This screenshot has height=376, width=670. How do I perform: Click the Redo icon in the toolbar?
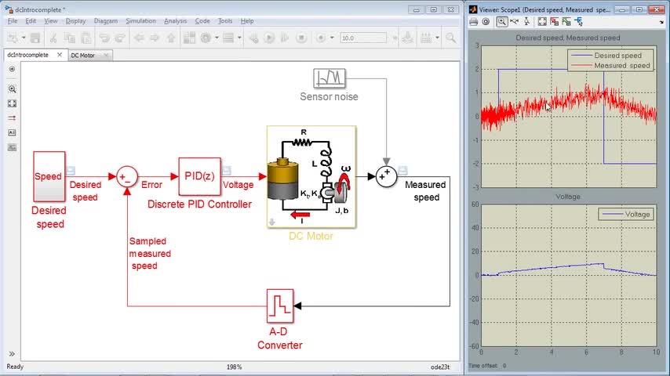pyautogui.click(x=120, y=38)
